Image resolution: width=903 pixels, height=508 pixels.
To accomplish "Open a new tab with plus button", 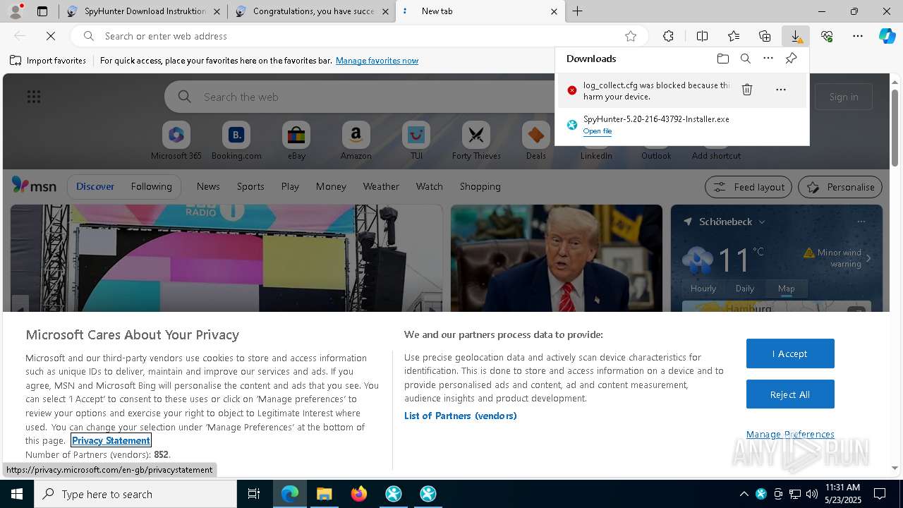I will (x=577, y=11).
